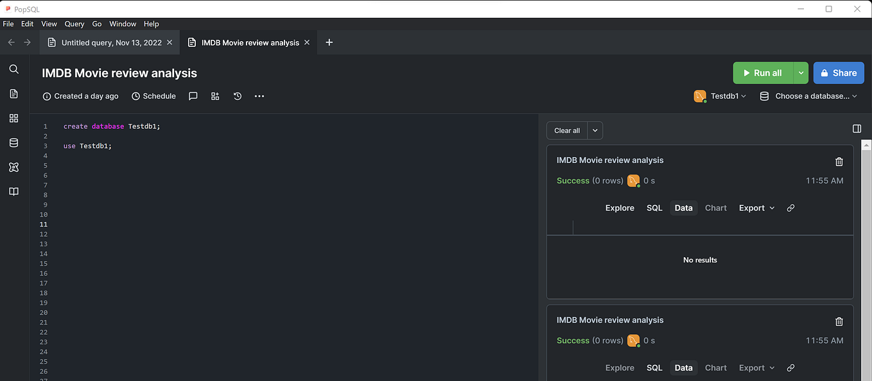872x381 pixels.
Task: Delete the first result with trash icon
Action: (839, 162)
